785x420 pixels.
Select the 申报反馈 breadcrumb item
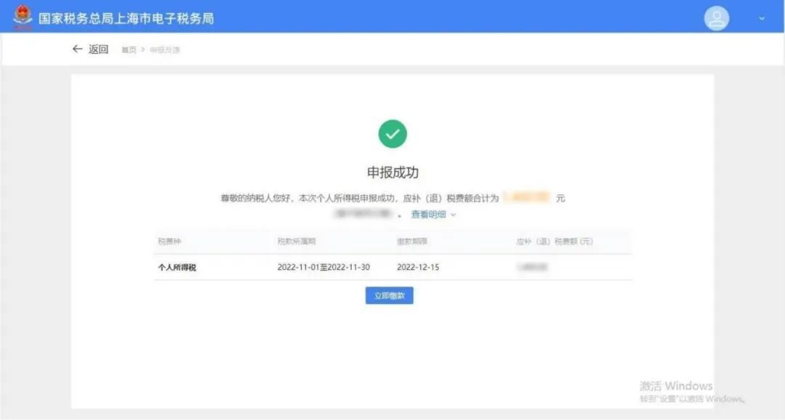pyautogui.click(x=166, y=49)
